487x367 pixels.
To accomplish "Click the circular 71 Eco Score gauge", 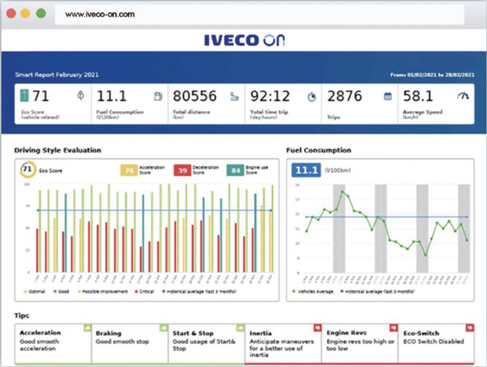I will pyautogui.click(x=27, y=169).
